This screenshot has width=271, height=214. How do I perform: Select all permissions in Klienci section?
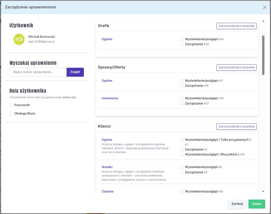[236, 127]
